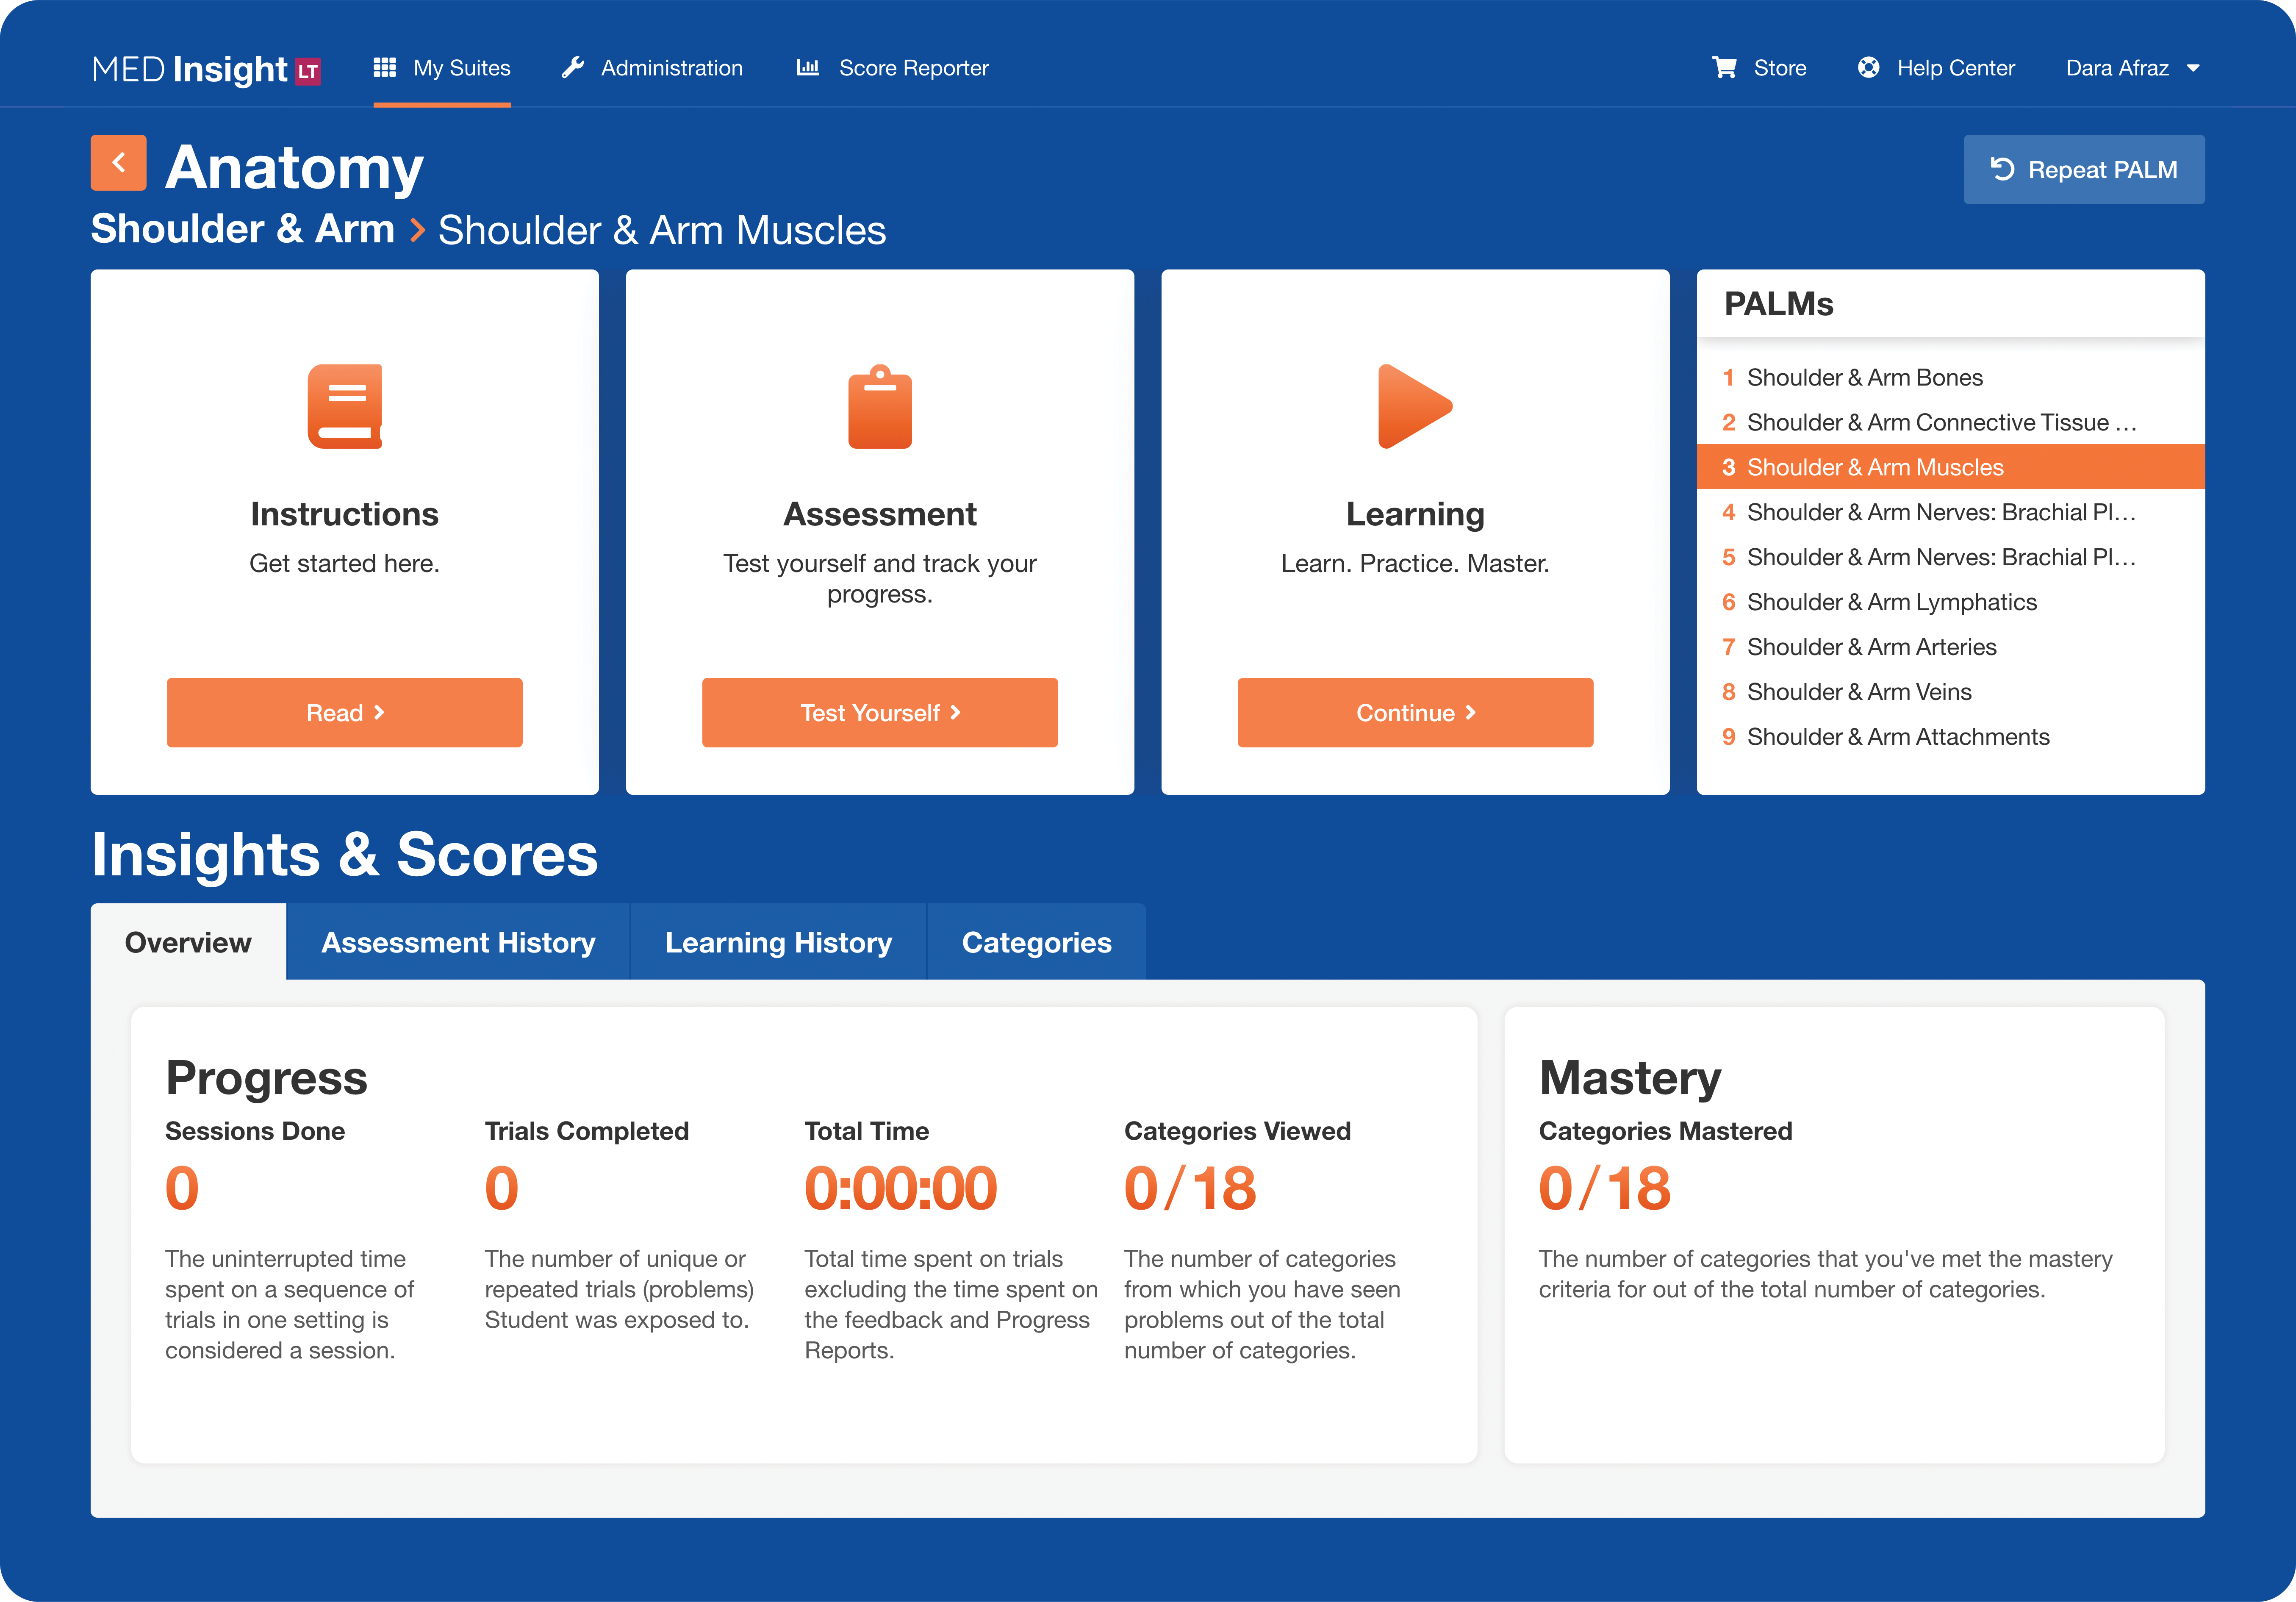
Task: Click the Assessment clipboard icon
Action: click(x=879, y=407)
